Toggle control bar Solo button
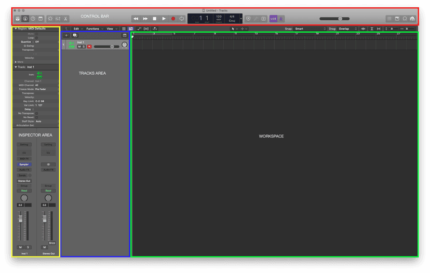Screen dimensions: 430x273 click(263, 19)
